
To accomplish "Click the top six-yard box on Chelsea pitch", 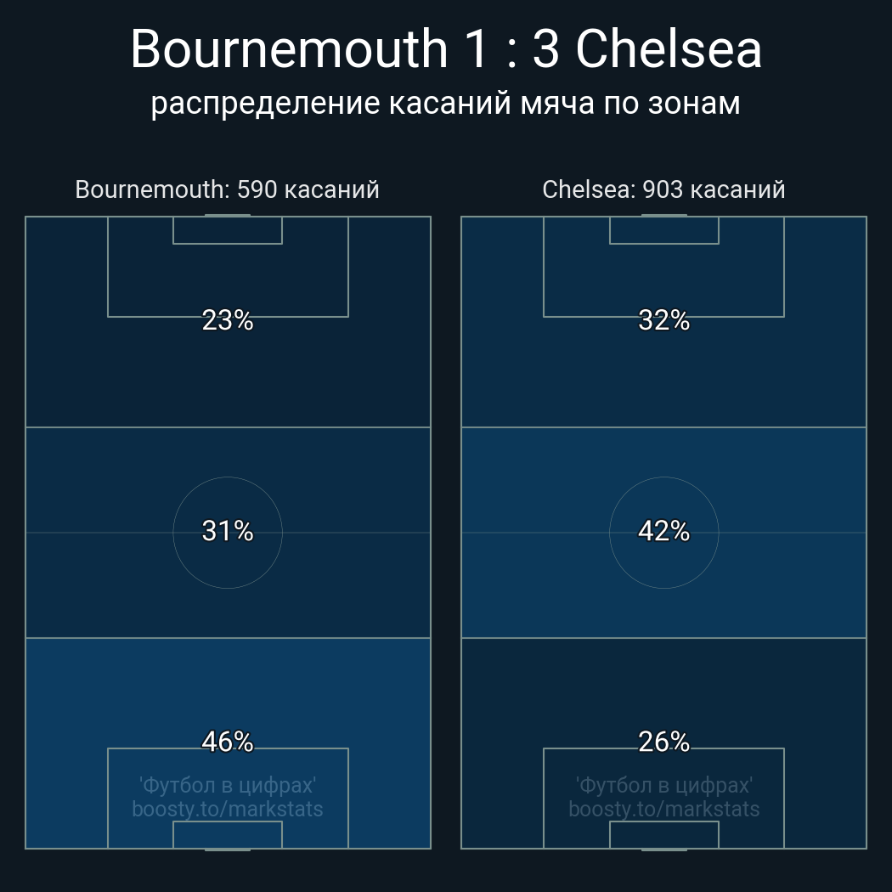I will pyautogui.click(x=663, y=230).
